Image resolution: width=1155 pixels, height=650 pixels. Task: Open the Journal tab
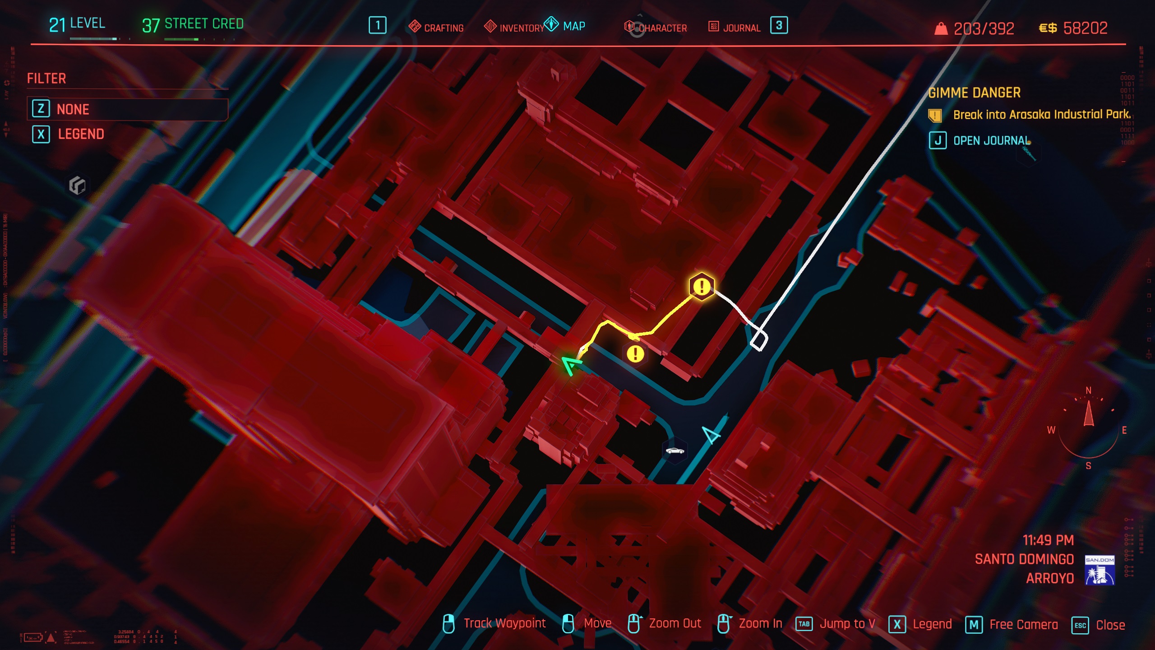(735, 27)
